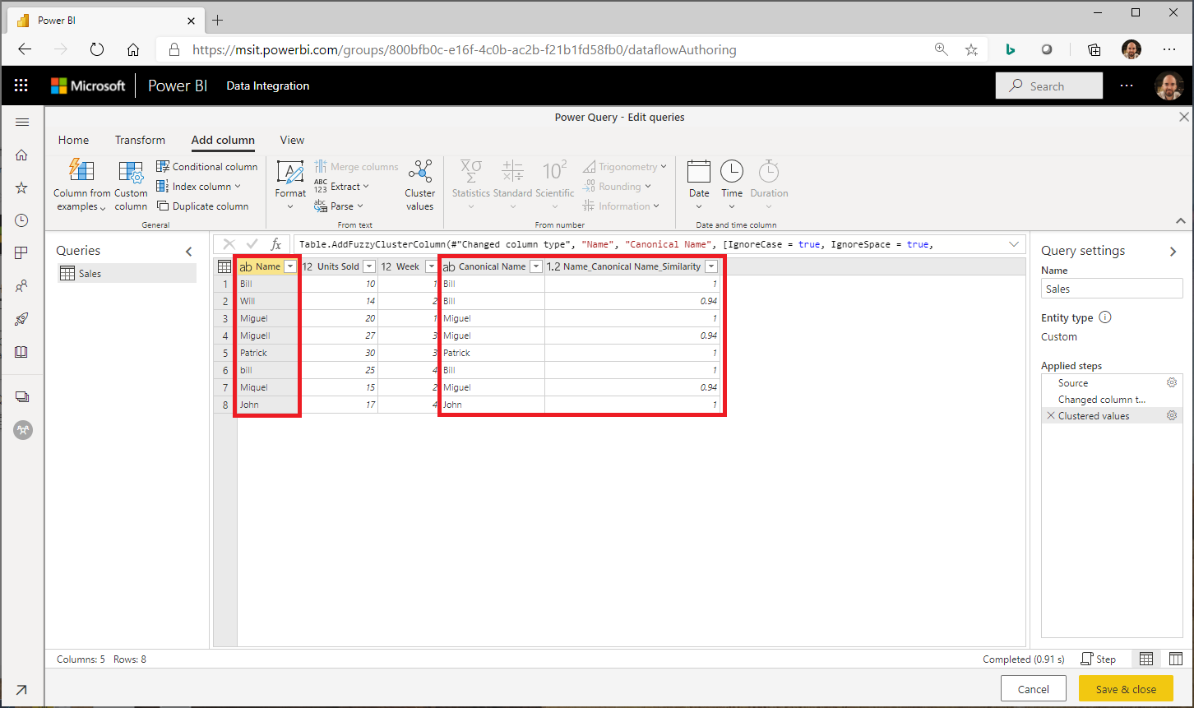Viewport: 1194px width, 708px height.
Task: Open the Time column menu
Action: [x=732, y=185]
